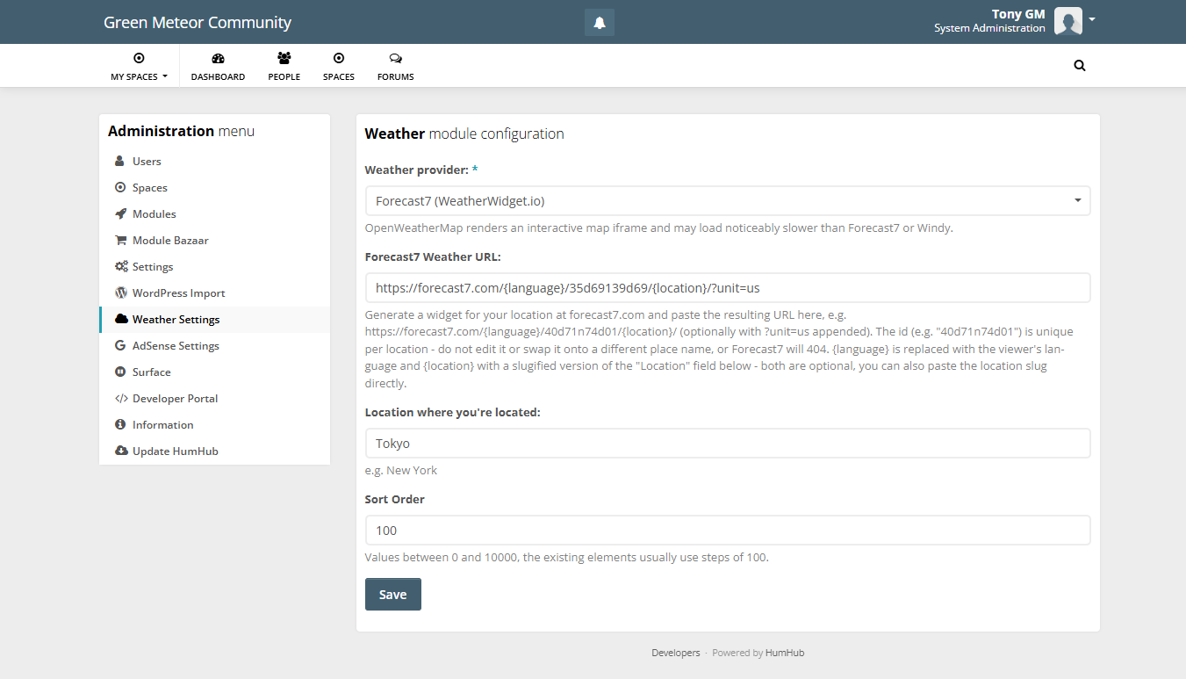1186x679 pixels.
Task: Click the Users person icon
Action: tap(120, 161)
